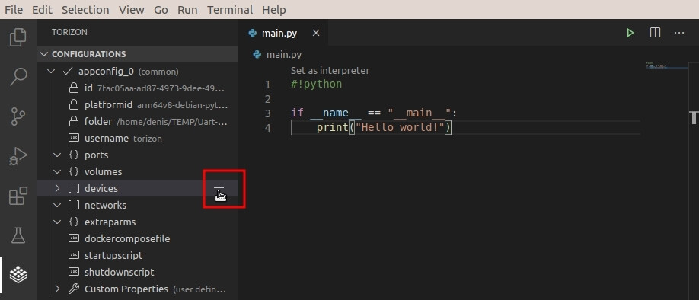The image size is (699, 300).
Task: Collapse the appconfig_0 configuration
Action: click(51, 72)
